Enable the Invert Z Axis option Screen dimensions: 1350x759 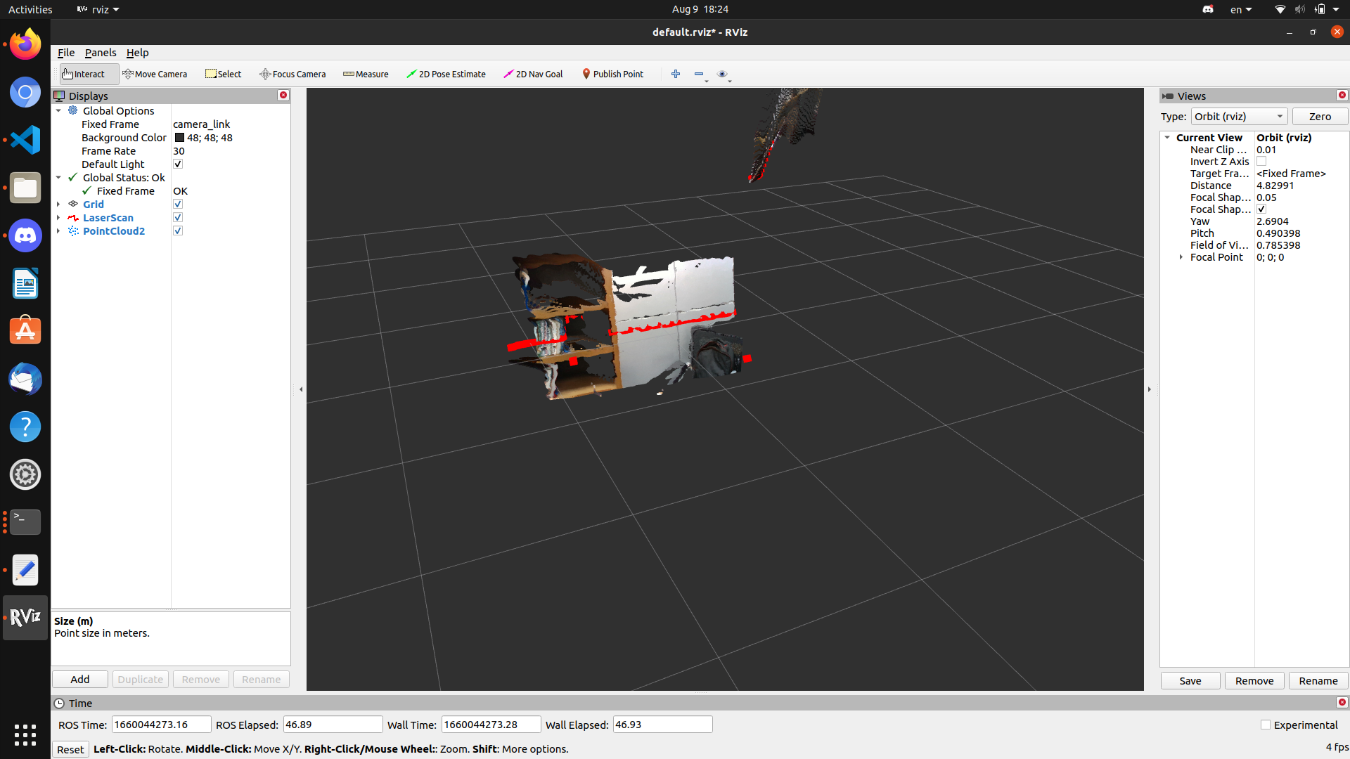pyautogui.click(x=1261, y=161)
